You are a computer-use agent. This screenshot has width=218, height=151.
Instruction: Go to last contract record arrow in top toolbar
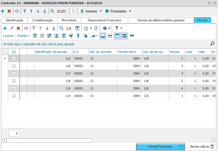coord(45,11)
